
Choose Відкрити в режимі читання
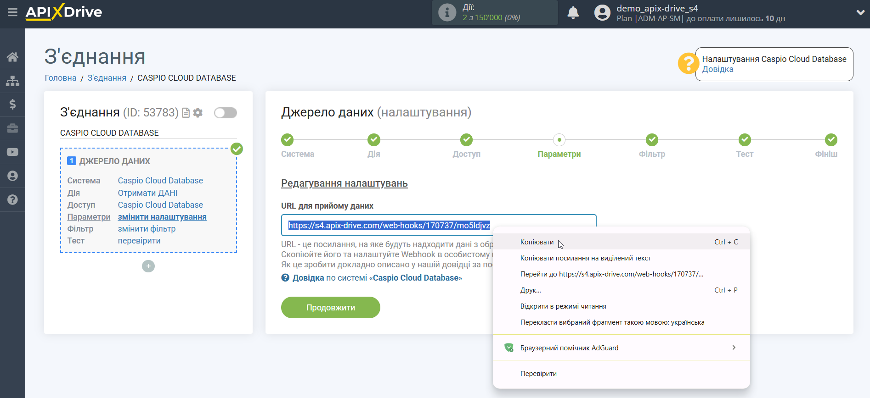point(621,306)
